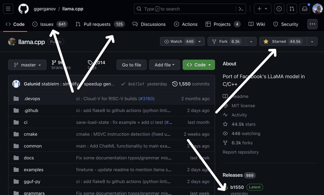
Task: Open the examples folder
Action: coord(33,170)
